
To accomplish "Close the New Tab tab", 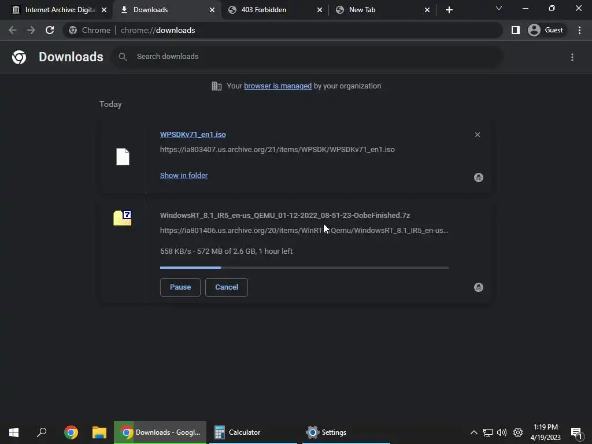I will 427,10.
